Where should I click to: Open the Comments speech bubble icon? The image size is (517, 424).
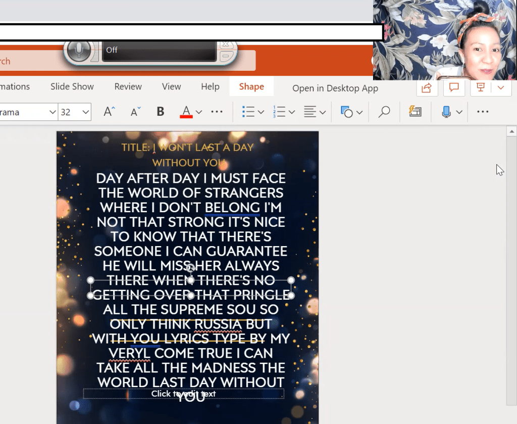[454, 88]
